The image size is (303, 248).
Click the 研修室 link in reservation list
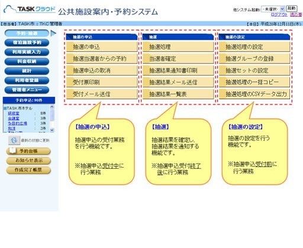[14, 113]
